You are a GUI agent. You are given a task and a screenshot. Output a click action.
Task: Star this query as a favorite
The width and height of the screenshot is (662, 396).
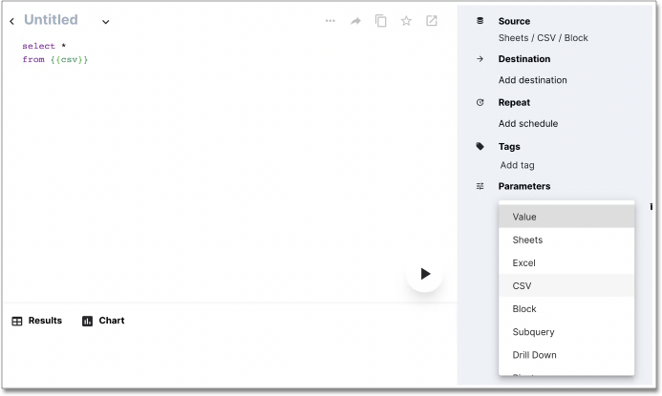pos(406,21)
